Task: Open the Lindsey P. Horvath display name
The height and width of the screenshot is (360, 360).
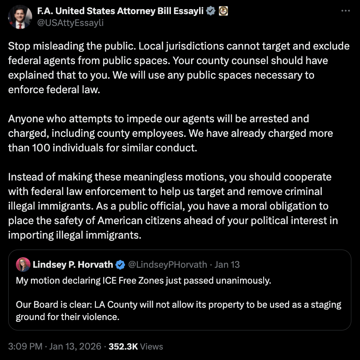Action: pyautogui.click(x=73, y=265)
